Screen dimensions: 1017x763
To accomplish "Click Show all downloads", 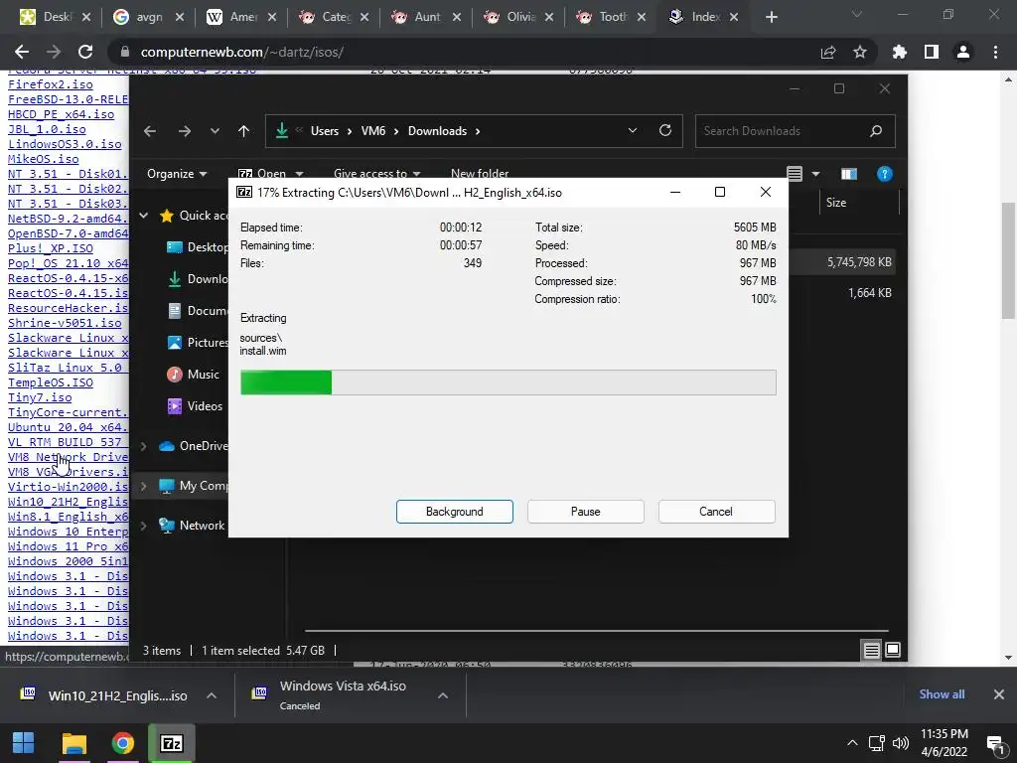I will click(942, 694).
